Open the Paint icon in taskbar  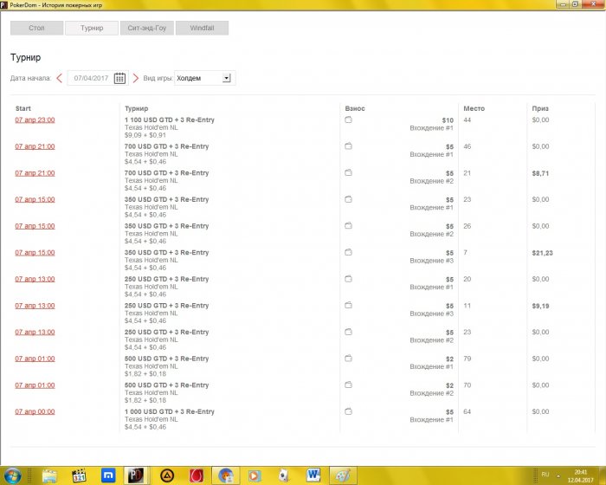pos(343,474)
